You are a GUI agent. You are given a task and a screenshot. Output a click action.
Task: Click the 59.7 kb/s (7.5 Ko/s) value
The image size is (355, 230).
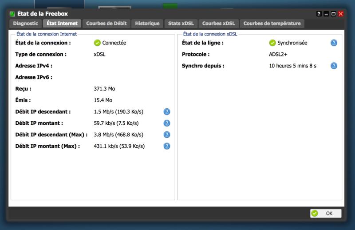116,123
